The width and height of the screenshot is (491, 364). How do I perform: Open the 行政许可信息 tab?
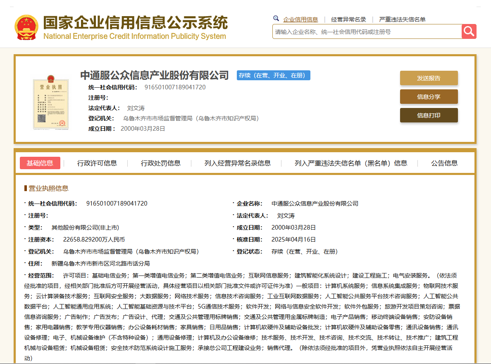pyautogui.click(x=97, y=163)
